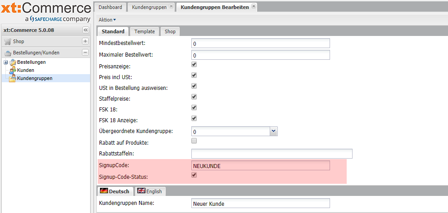Enable the Rabatt auf Produkte checkbox
This screenshot has height=213, width=448.
(194, 141)
